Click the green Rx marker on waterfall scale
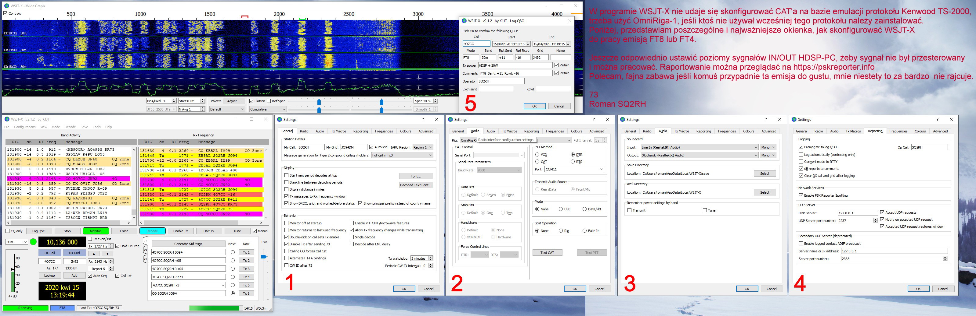Viewport: 976px width, 316px height. point(302,18)
